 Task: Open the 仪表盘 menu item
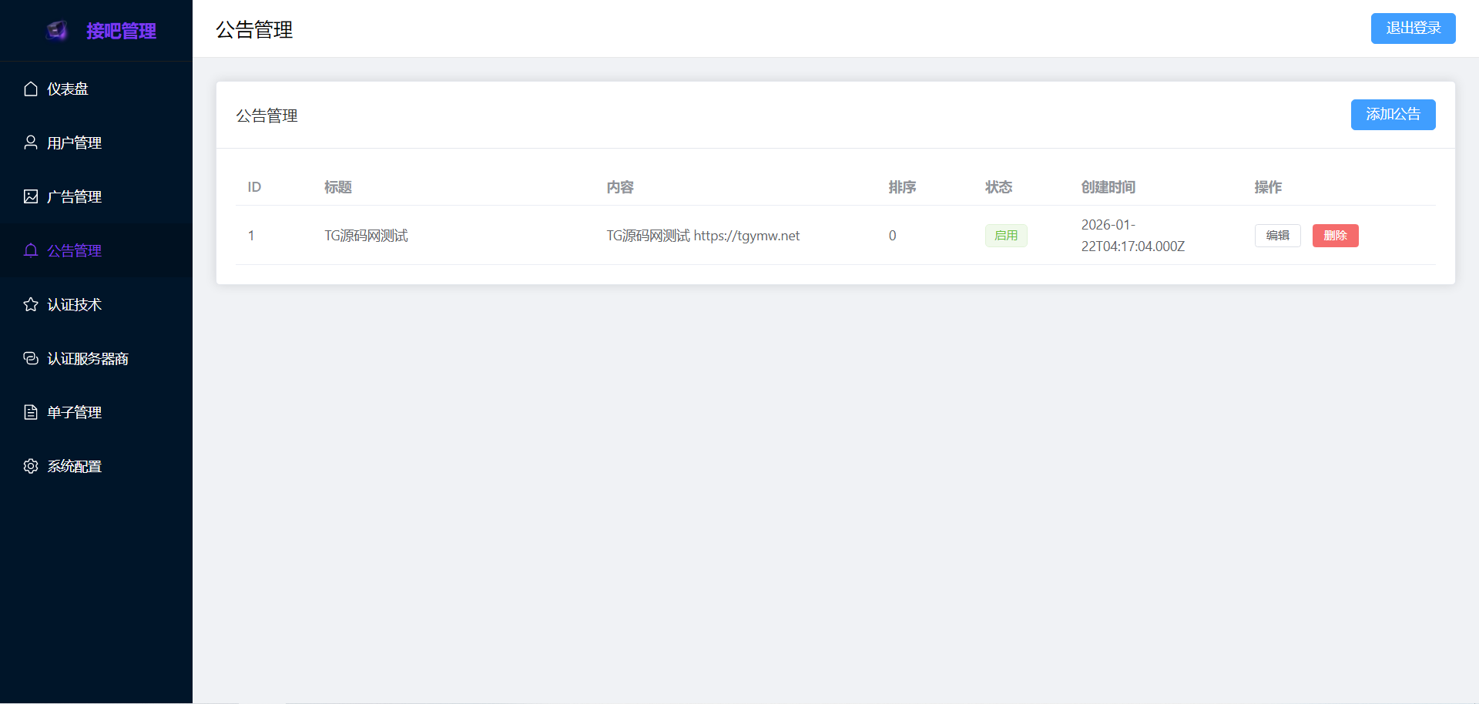[x=68, y=89]
